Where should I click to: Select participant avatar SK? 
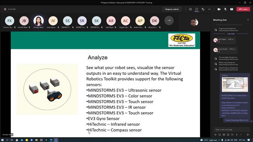click(97, 21)
